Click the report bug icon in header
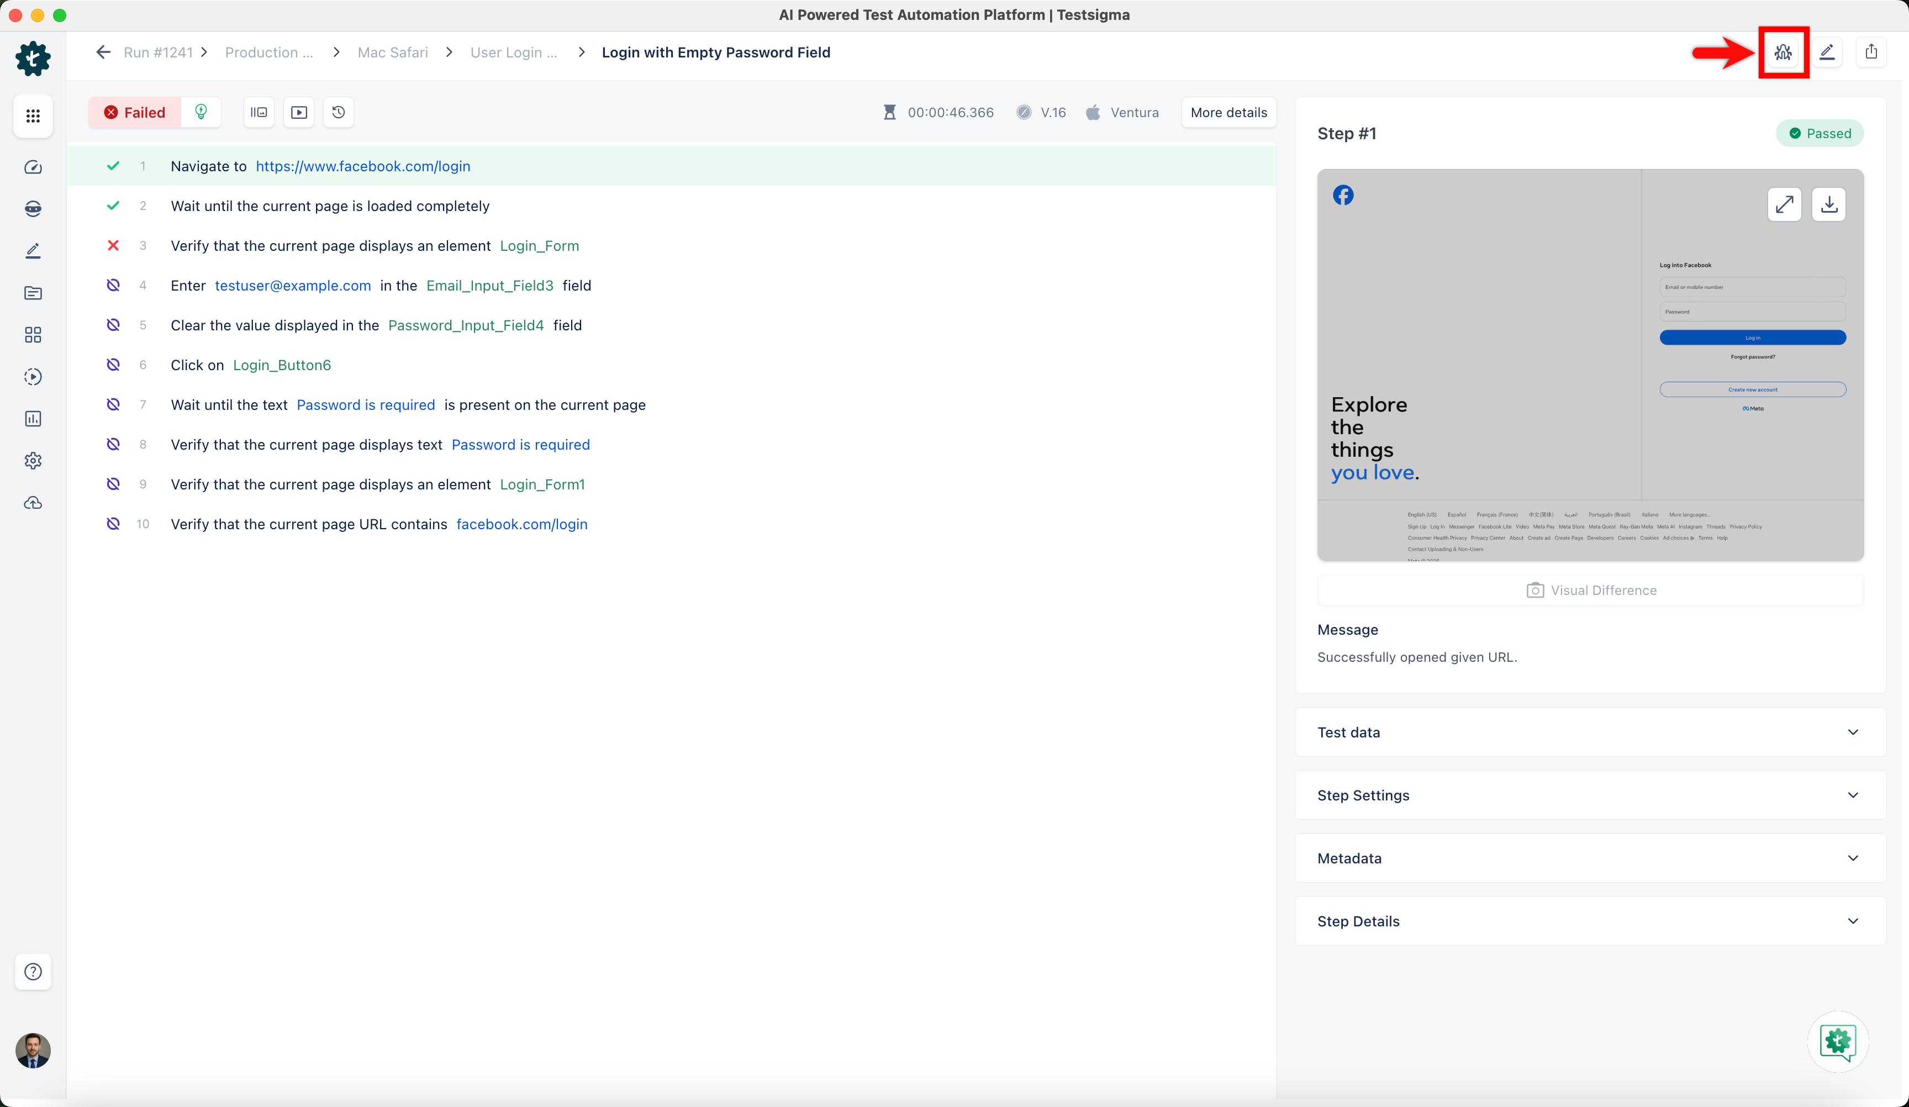 (1783, 52)
